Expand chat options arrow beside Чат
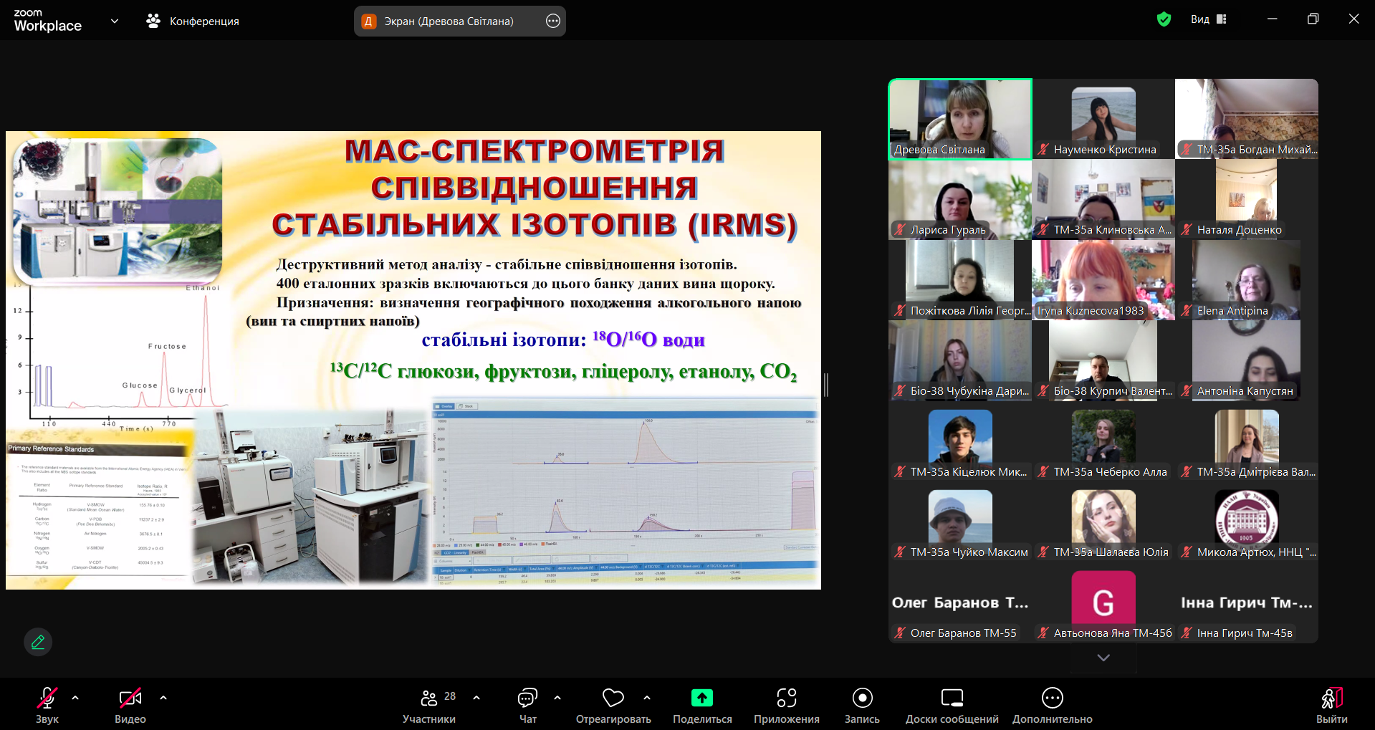Image resolution: width=1375 pixels, height=730 pixels. 557,698
